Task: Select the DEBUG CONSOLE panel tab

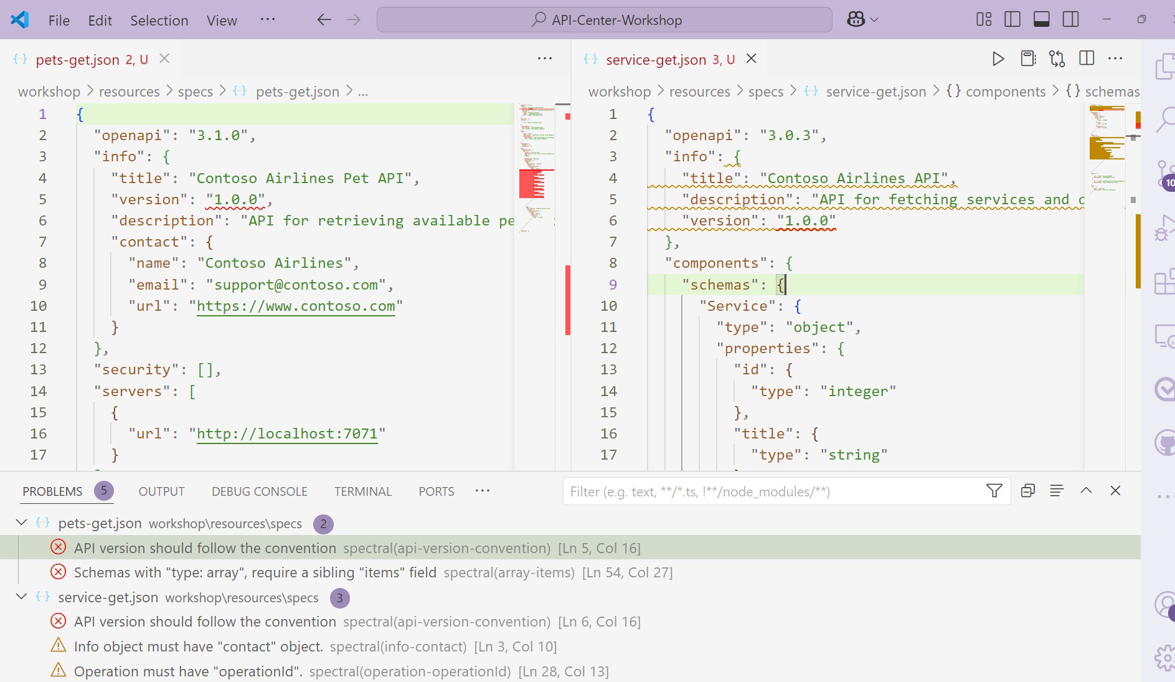Action: [x=260, y=491]
